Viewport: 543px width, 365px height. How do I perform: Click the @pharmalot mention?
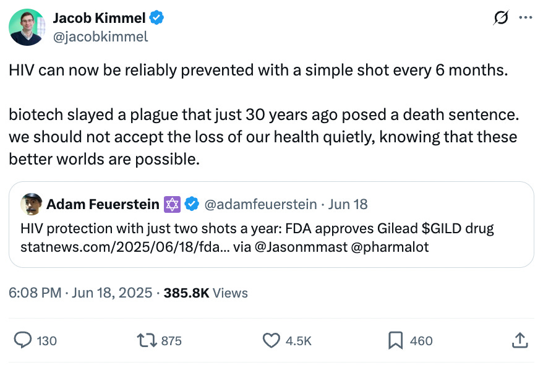point(390,247)
